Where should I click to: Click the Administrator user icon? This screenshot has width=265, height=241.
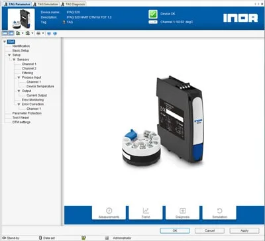click(107, 238)
